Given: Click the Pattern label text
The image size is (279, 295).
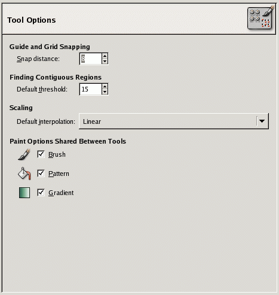Looking at the screenshot, I should 59,174.
